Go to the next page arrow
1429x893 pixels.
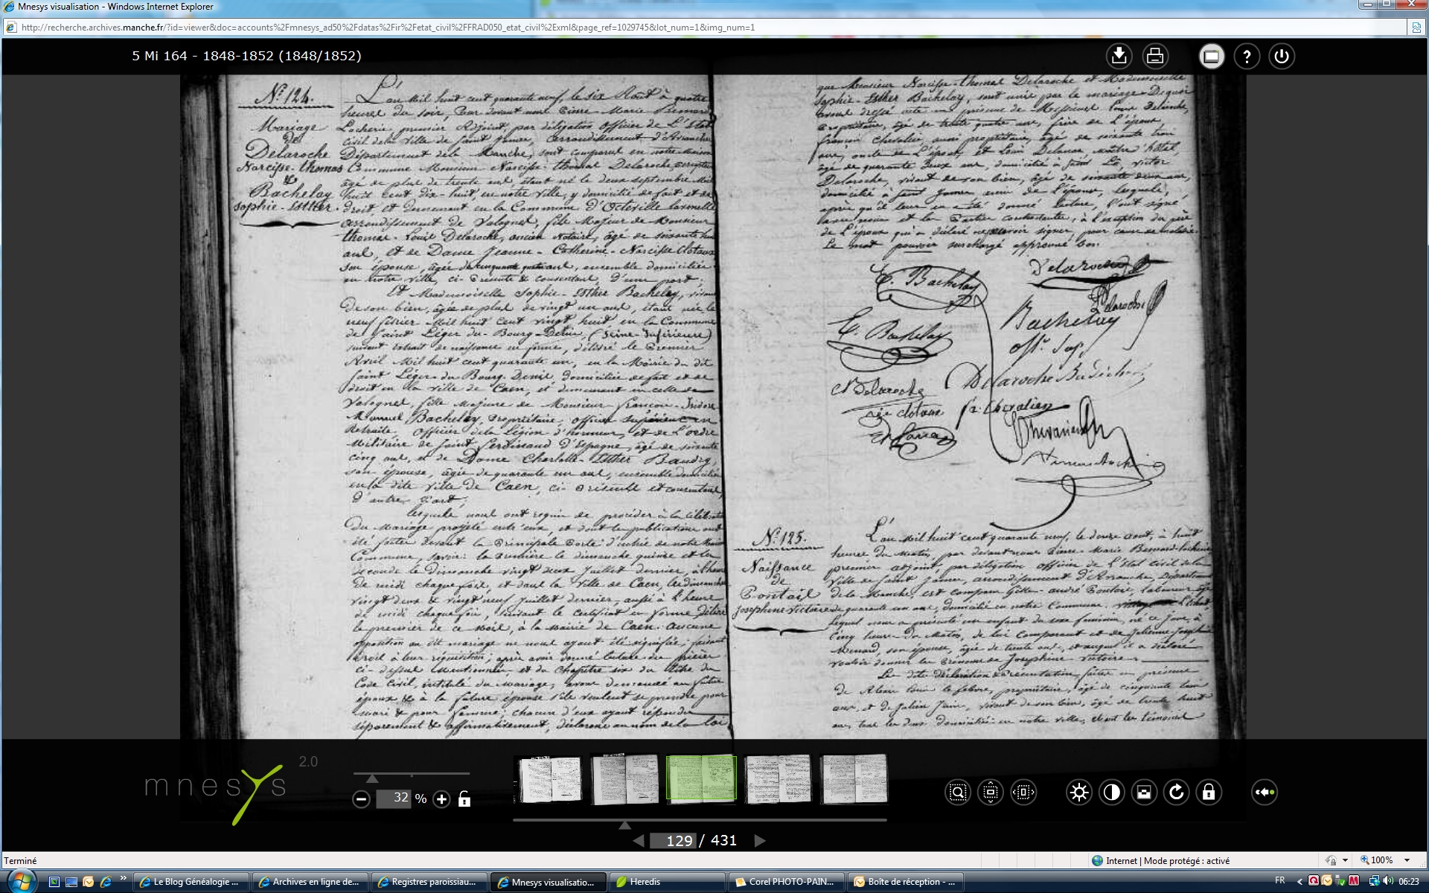759,841
